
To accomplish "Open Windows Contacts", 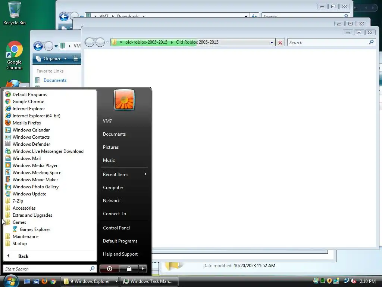I will (31, 137).
